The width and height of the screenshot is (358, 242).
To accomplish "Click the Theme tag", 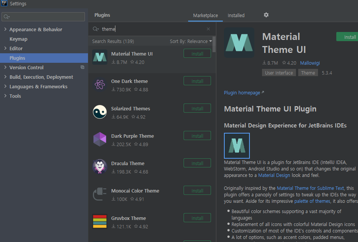I will 308,73.
